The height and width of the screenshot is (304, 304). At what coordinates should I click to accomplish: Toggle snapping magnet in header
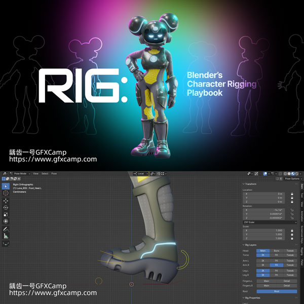[159, 174]
